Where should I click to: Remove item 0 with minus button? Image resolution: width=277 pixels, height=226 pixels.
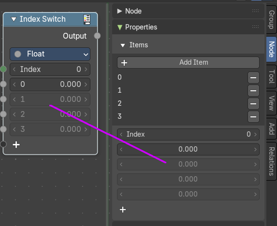click(253, 77)
